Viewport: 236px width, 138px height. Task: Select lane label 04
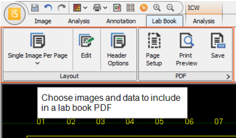click(130, 121)
